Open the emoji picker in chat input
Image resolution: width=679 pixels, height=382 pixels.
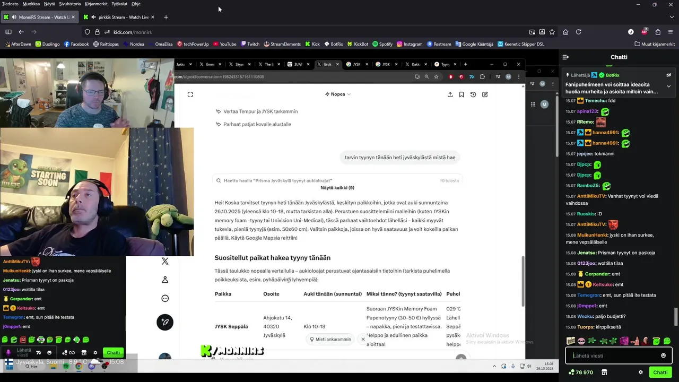(x=663, y=355)
